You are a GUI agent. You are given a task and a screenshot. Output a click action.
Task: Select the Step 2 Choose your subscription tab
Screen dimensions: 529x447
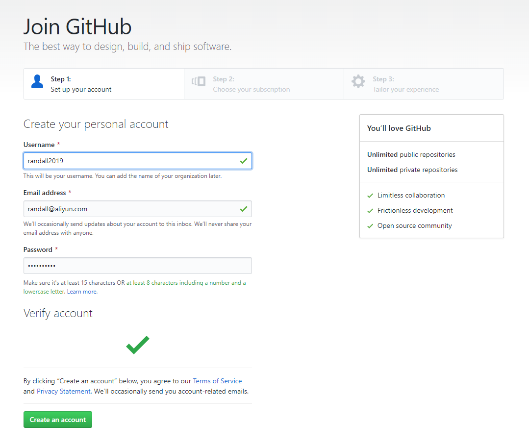(264, 84)
